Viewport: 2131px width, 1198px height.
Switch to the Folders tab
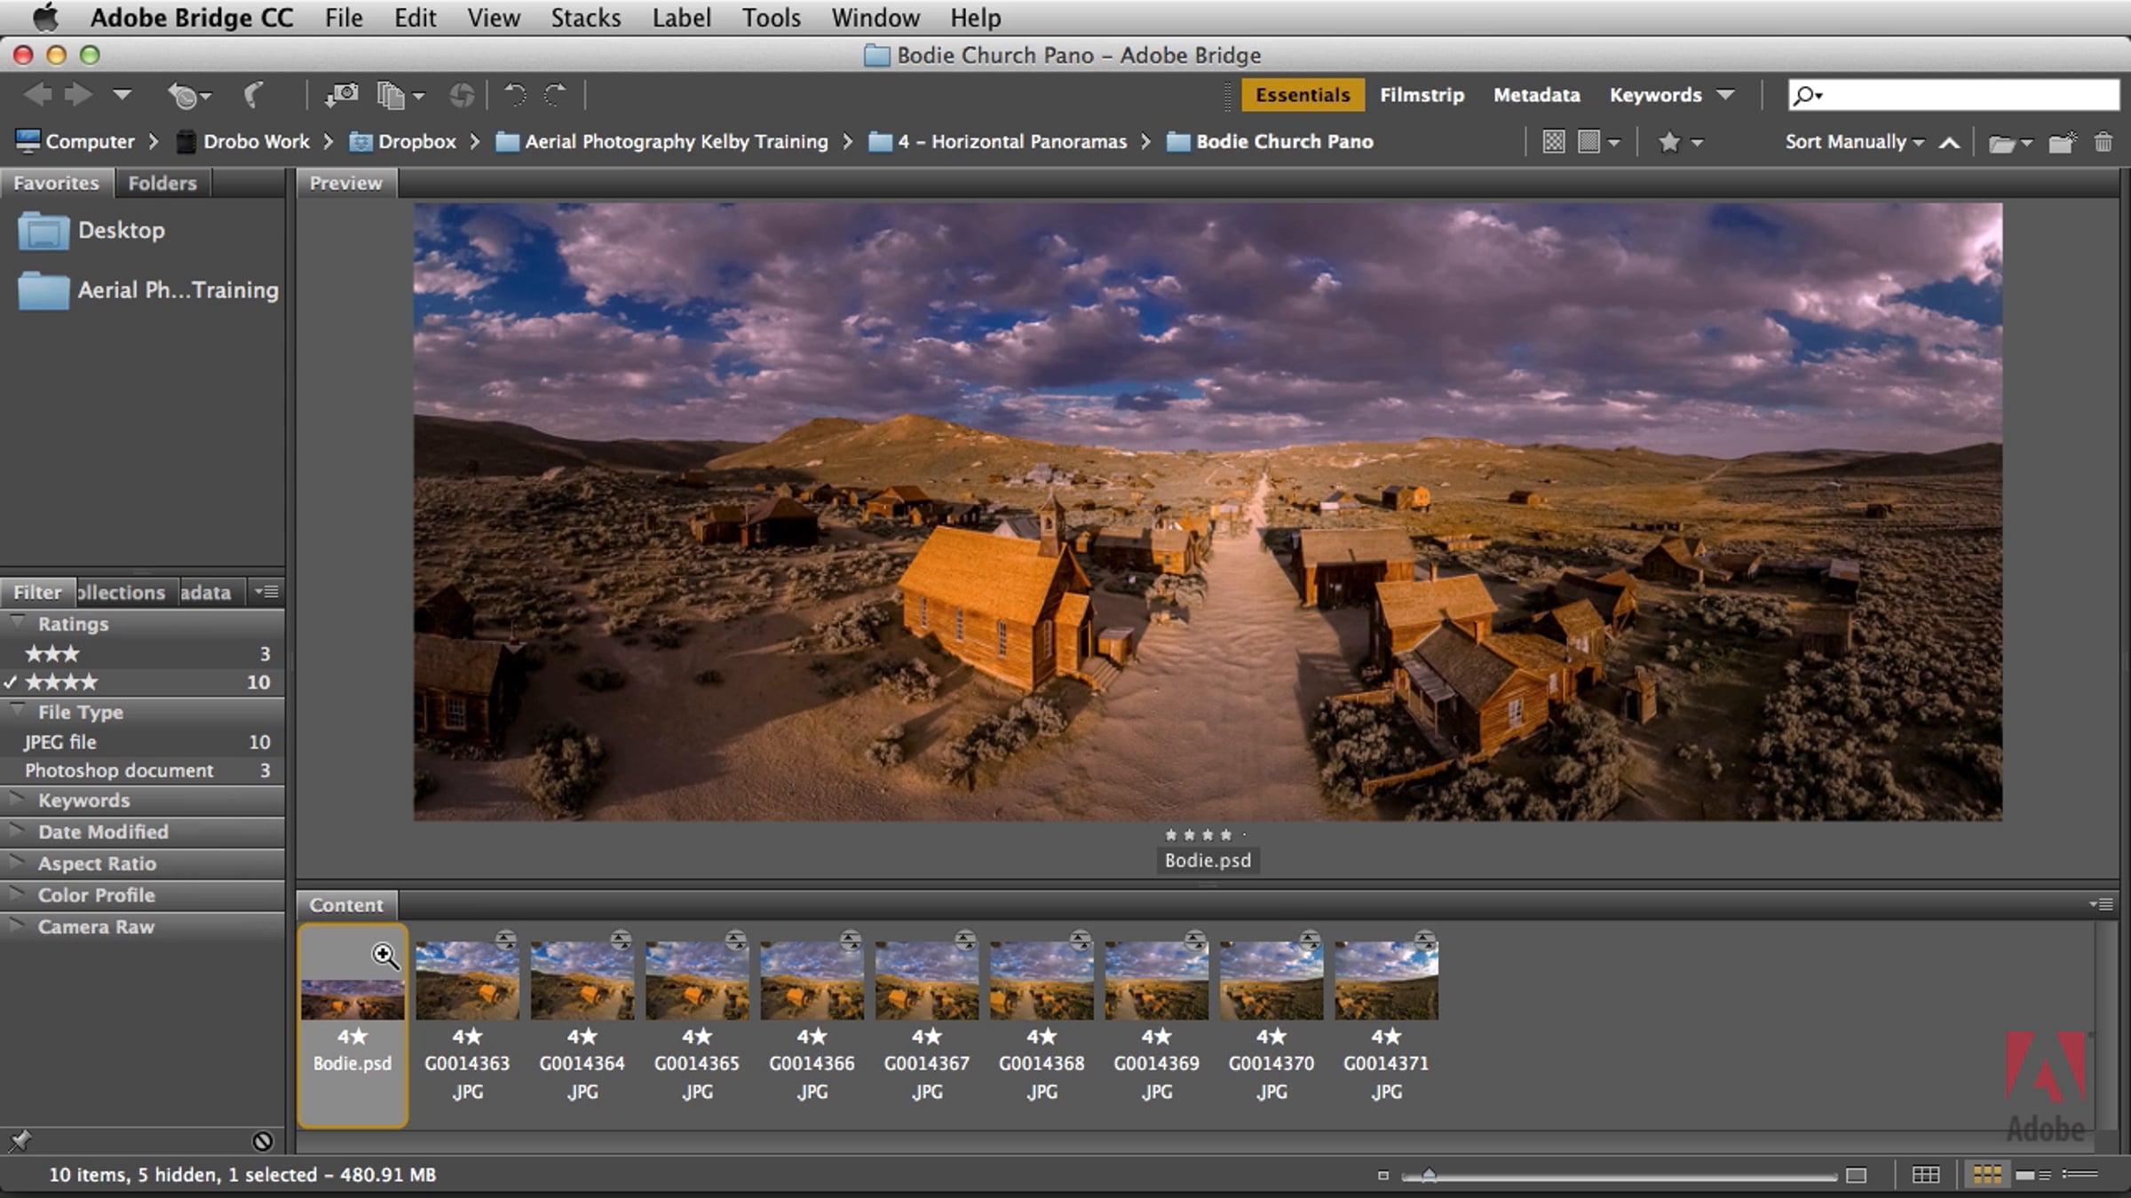(162, 183)
